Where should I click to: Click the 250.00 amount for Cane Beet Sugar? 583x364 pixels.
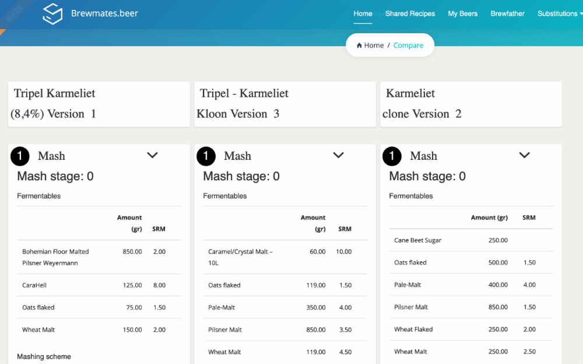click(x=498, y=240)
